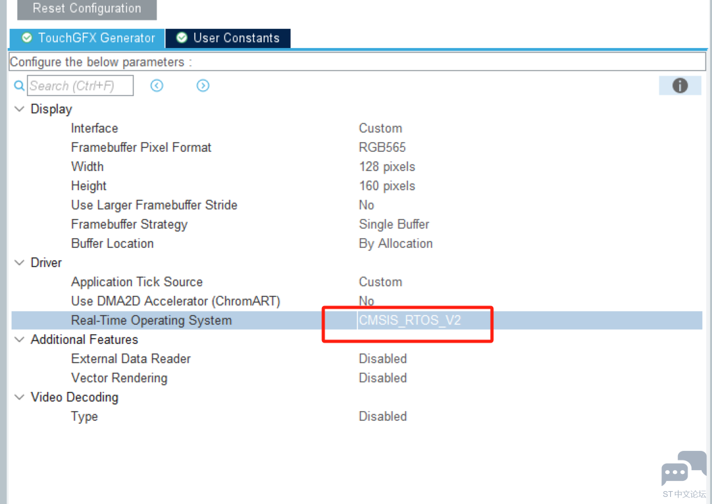
Task: Select the TouchGFX Generator tab
Action: pos(96,38)
